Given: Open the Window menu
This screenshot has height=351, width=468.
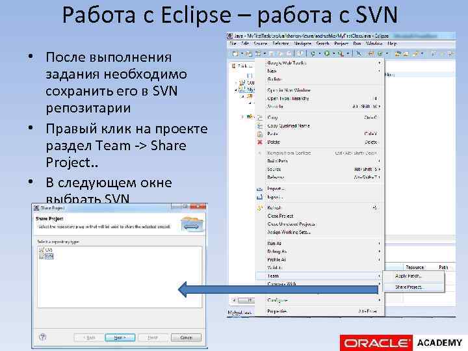Looking at the screenshot, I should (374, 44).
